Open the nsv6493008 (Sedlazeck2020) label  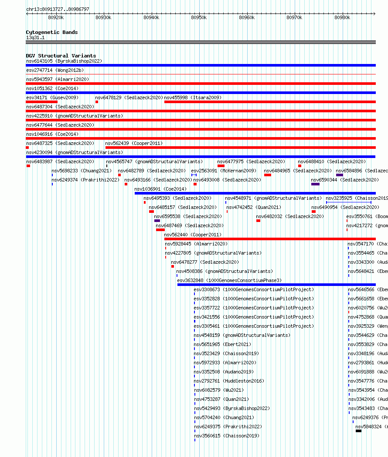(x=227, y=180)
